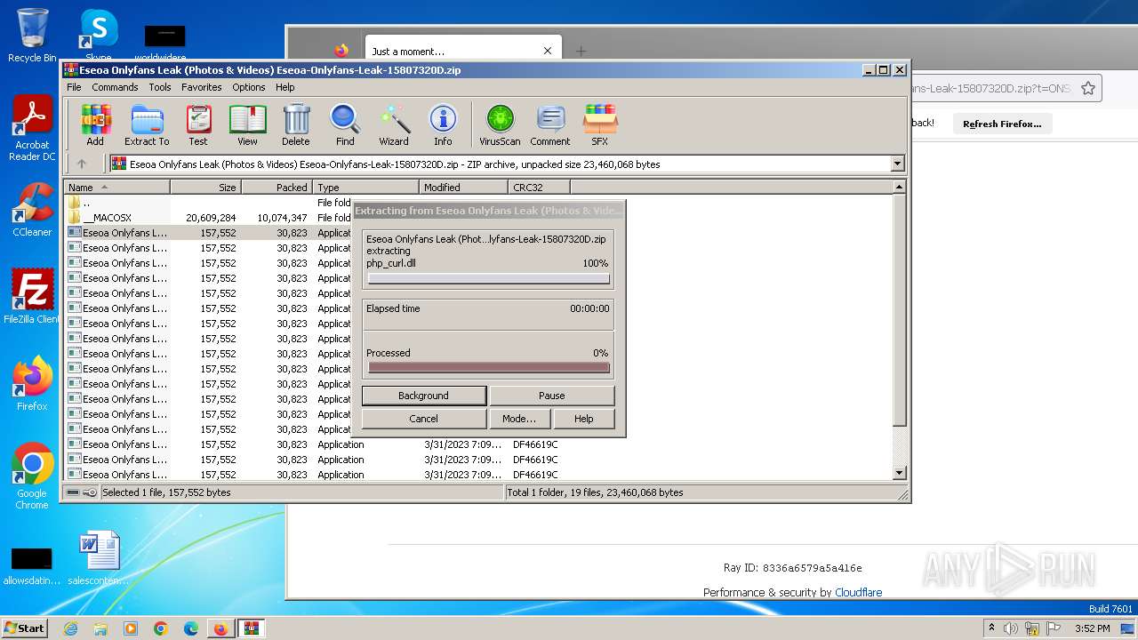Open Firefox desktop icon
The width and height of the screenshot is (1138, 640).
pos(32,384)
